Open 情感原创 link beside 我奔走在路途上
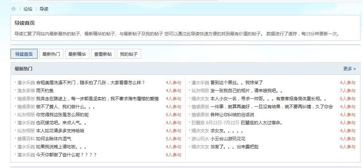The width and height of the screenshot is (363, 168). pyautogui.click(x=26, y=99)
